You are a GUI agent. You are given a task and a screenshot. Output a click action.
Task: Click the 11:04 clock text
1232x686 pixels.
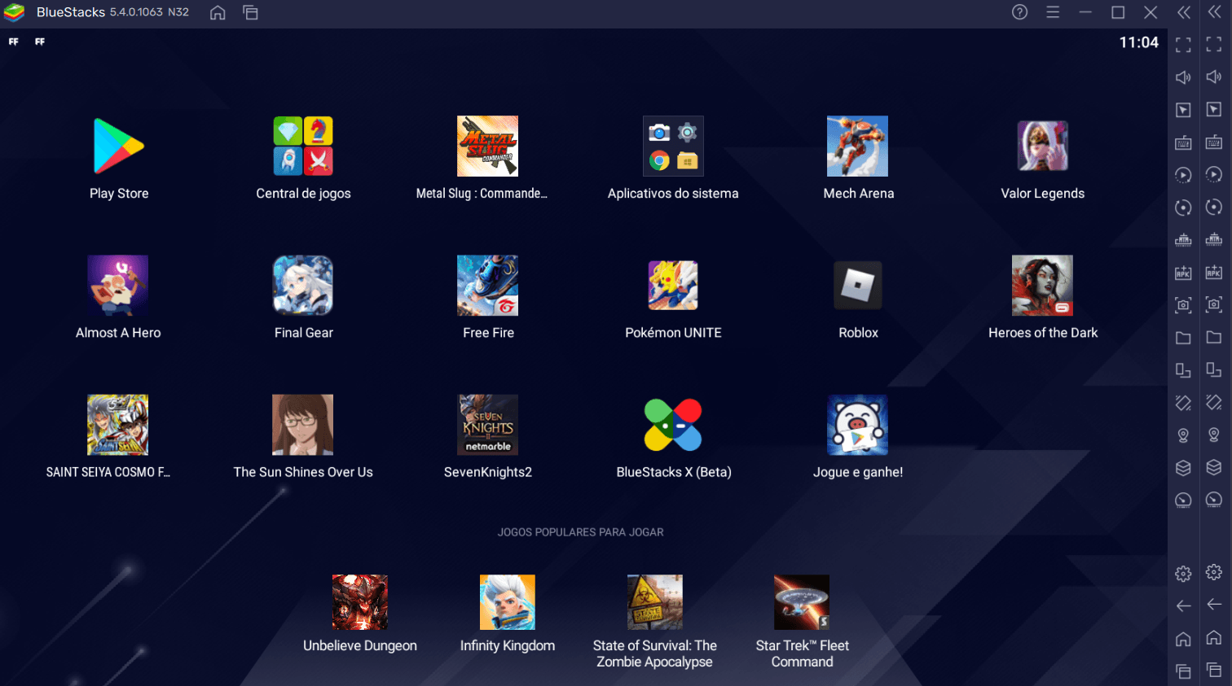pyautogui.click(x=1138, y=42)
